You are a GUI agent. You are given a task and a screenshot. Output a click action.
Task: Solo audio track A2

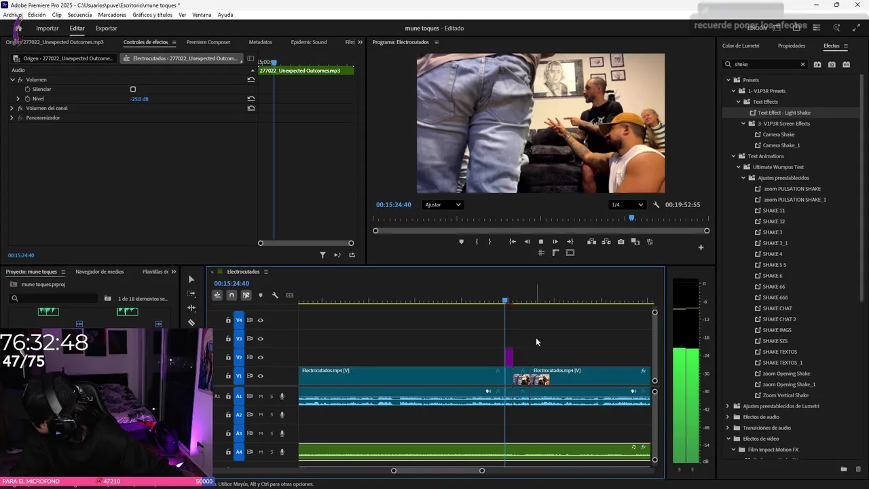[x=272, y=415]
